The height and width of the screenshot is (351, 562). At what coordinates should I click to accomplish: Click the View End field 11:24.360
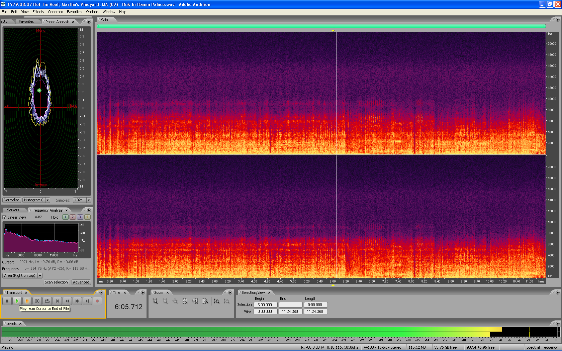click(x=290, y=312)
